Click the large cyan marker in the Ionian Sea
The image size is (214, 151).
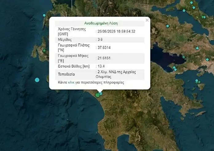(x=37, y=80)
